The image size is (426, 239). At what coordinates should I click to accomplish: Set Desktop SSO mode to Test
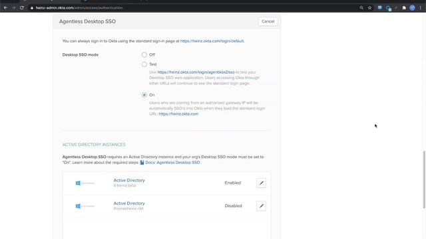point(144,64)
